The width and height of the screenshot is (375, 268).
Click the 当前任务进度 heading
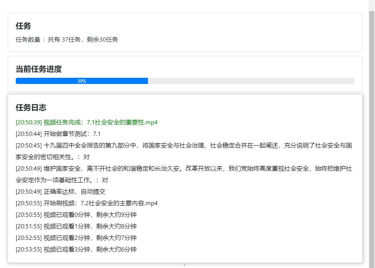[x=39, y=69]
